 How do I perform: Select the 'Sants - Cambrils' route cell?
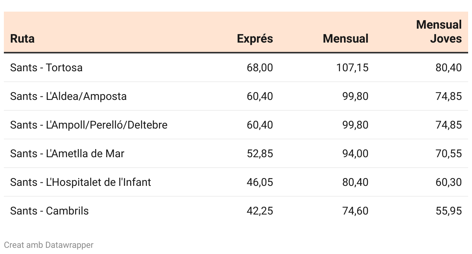click(x=50, y=211)
